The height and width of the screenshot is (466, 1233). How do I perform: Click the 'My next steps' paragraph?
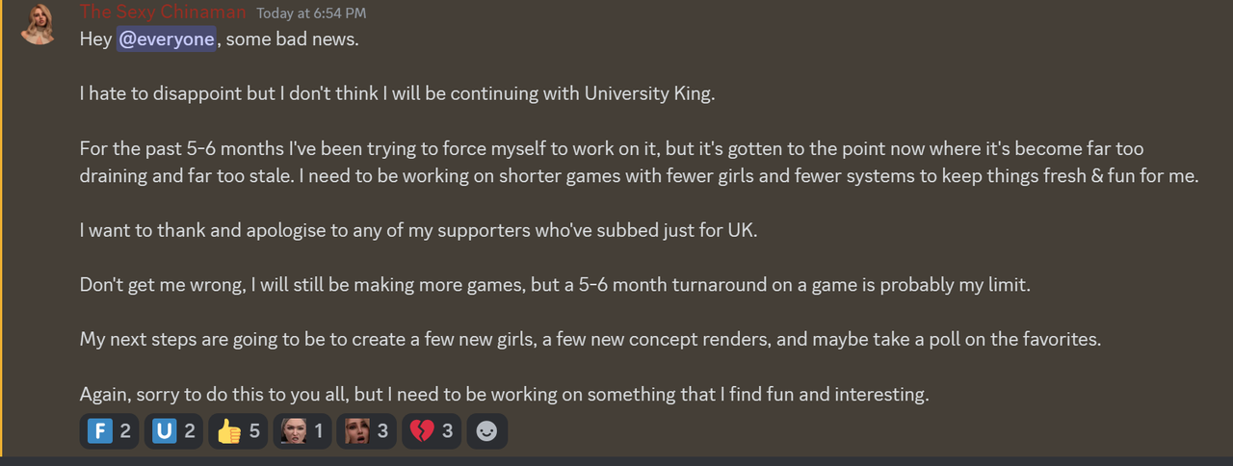(590, 340)
